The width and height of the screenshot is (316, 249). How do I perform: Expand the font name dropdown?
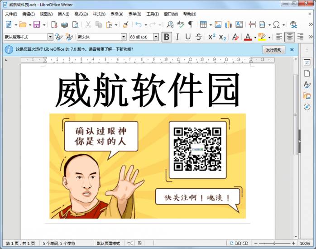pos(124,37)
